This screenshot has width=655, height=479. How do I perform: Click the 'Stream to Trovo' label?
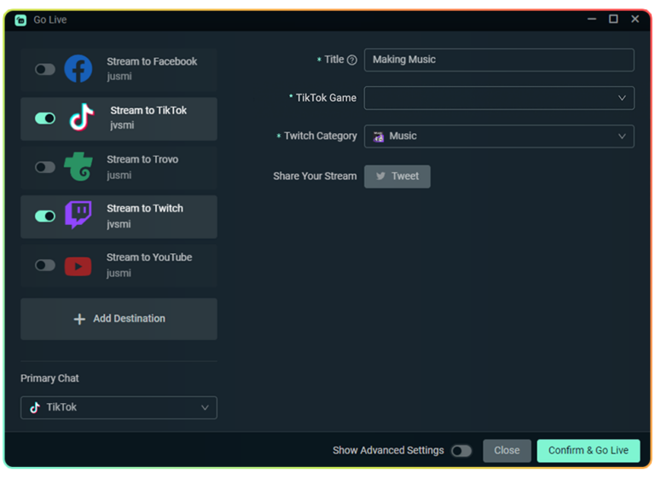pyautogui.click(x=142, y=159)
